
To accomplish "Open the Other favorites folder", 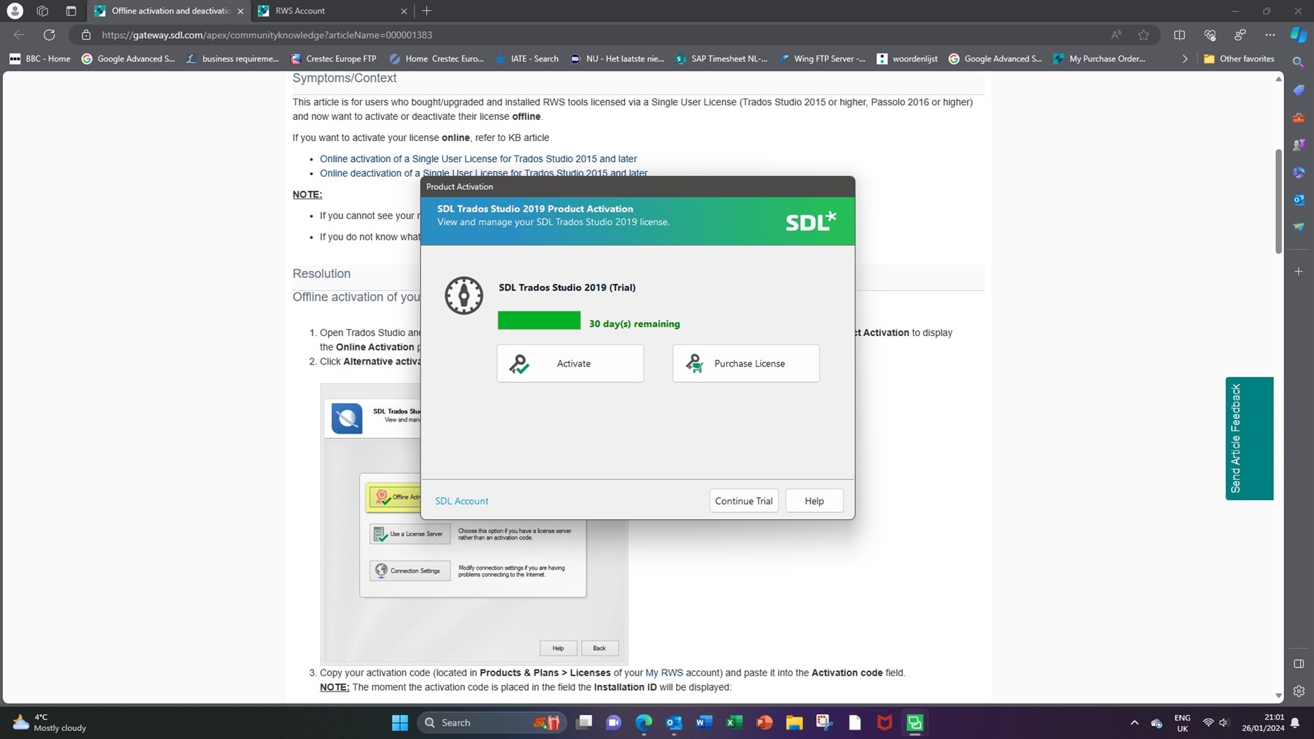I will pos(1239,59).
